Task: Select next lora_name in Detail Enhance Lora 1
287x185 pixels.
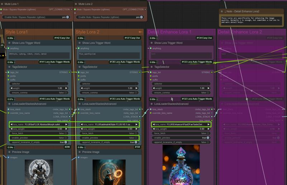Action: [x=208, y=125]
